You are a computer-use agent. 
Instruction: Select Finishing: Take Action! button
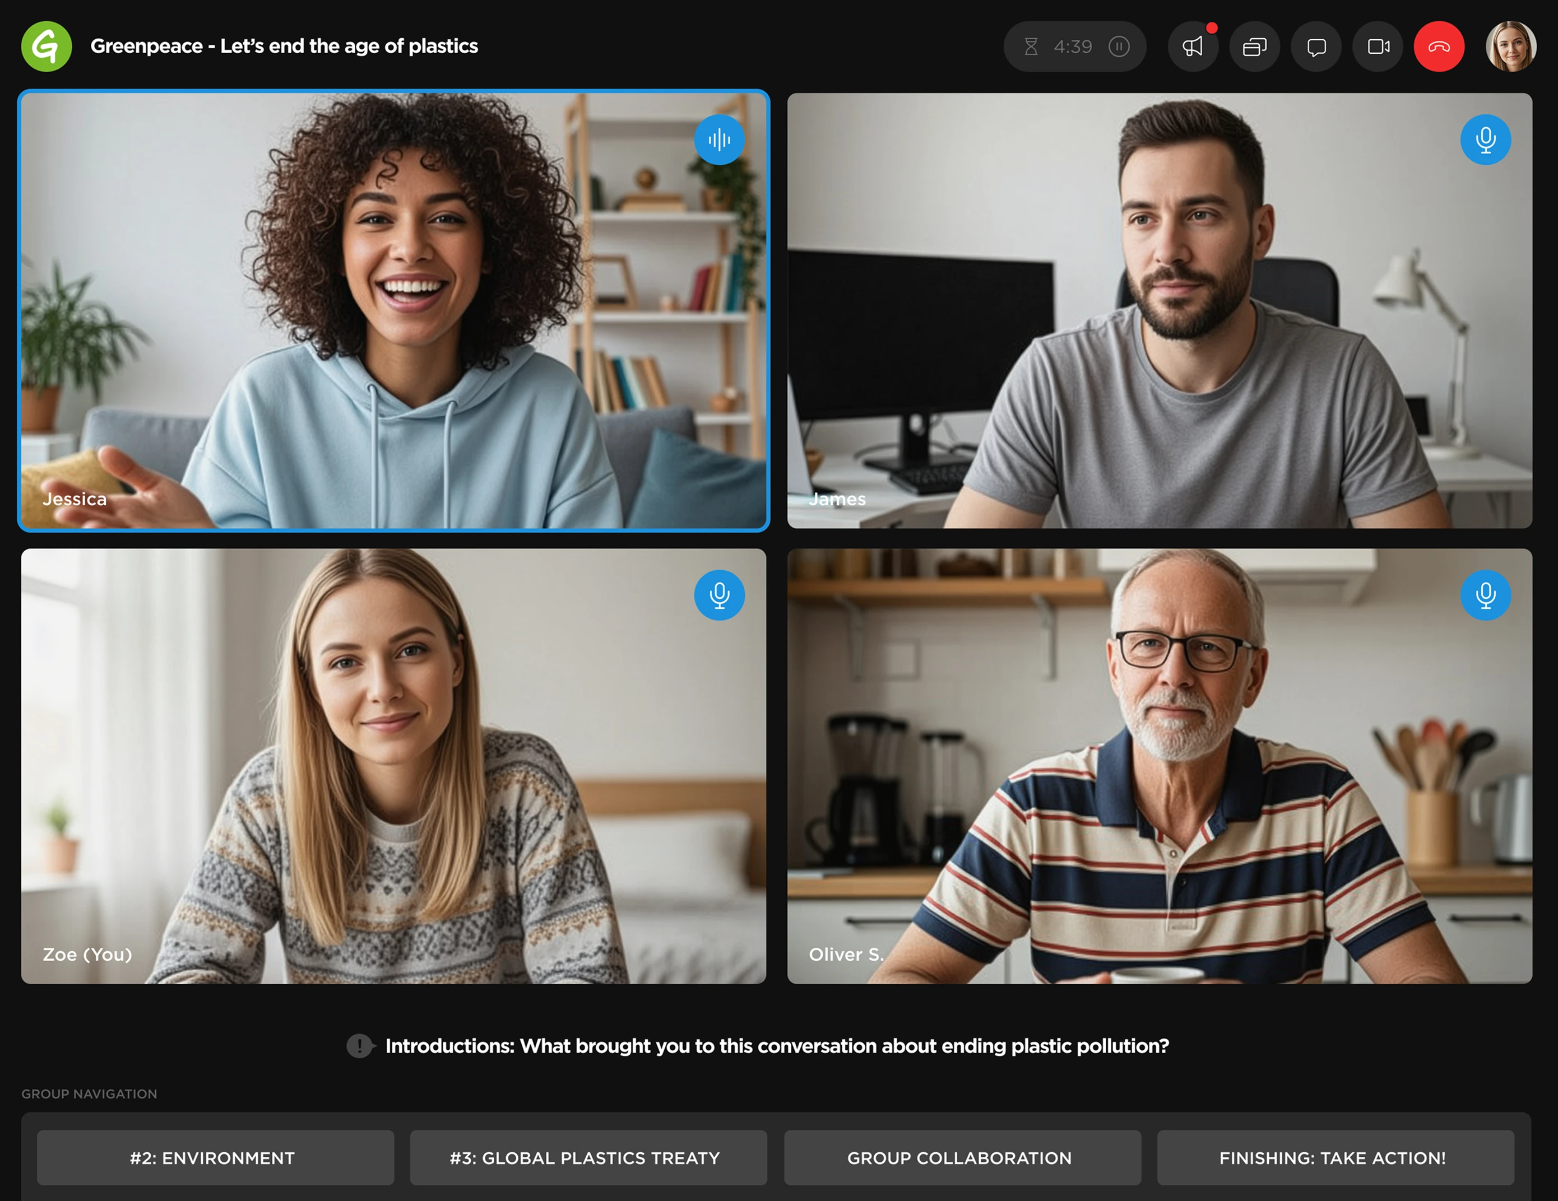coord(1335,1157)
